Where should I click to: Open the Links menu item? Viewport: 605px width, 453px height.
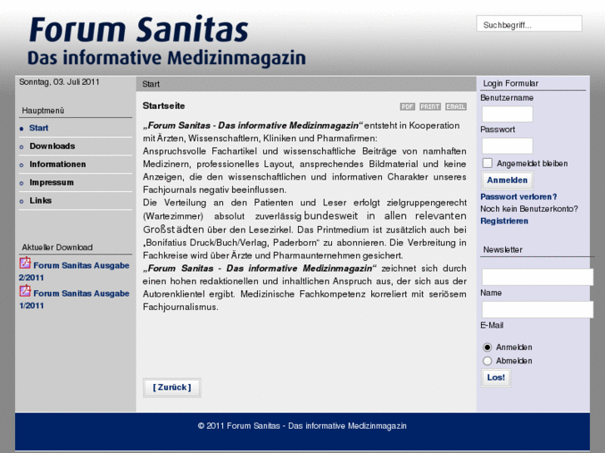coord(41,200)
